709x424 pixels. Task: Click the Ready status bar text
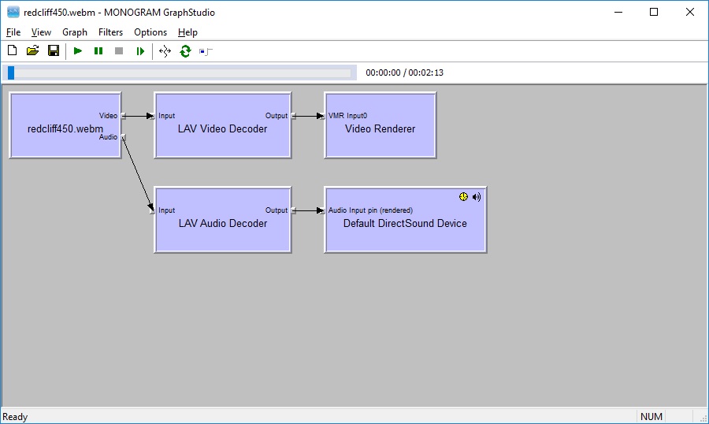tap(15, 417)
